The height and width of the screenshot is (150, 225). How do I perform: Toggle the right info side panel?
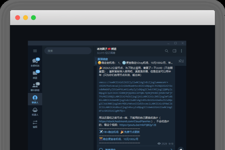click(x=174, y=51)
